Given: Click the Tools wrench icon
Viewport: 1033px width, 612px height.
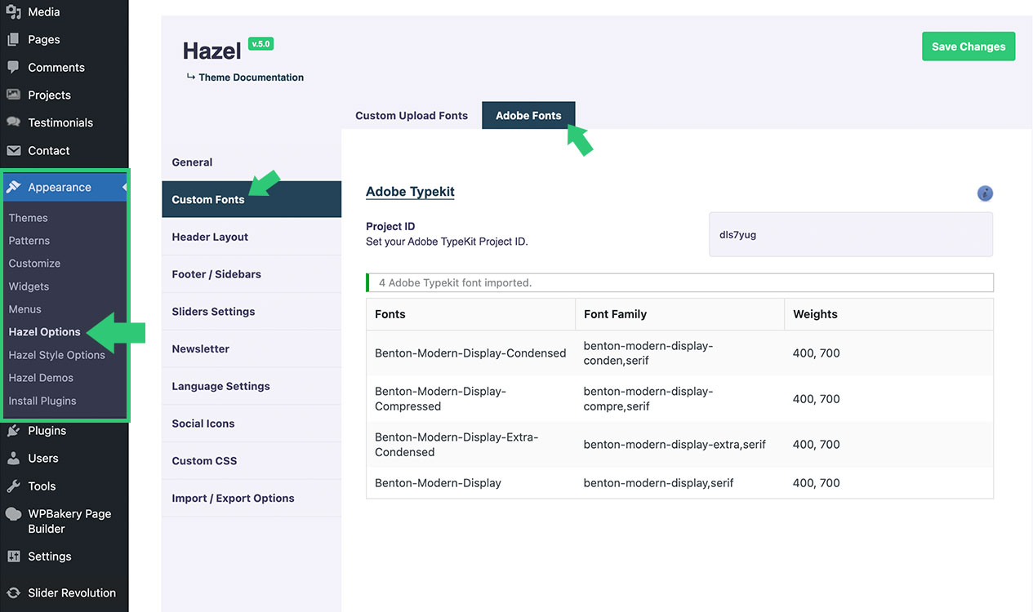Looking at the screenshot, I should (13, 486).
